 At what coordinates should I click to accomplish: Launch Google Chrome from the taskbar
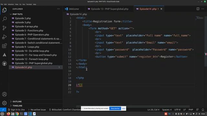point(17,114)
